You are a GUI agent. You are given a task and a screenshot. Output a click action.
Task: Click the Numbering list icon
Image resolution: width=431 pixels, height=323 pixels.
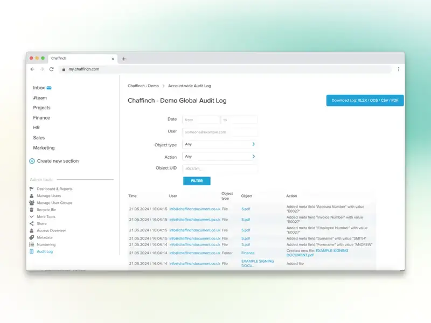point(32,244)
